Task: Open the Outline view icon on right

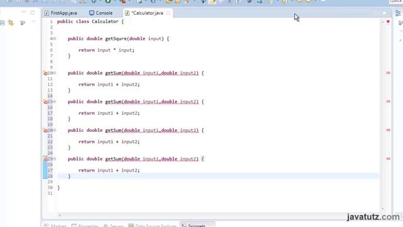Action: [x=398, y=13]
